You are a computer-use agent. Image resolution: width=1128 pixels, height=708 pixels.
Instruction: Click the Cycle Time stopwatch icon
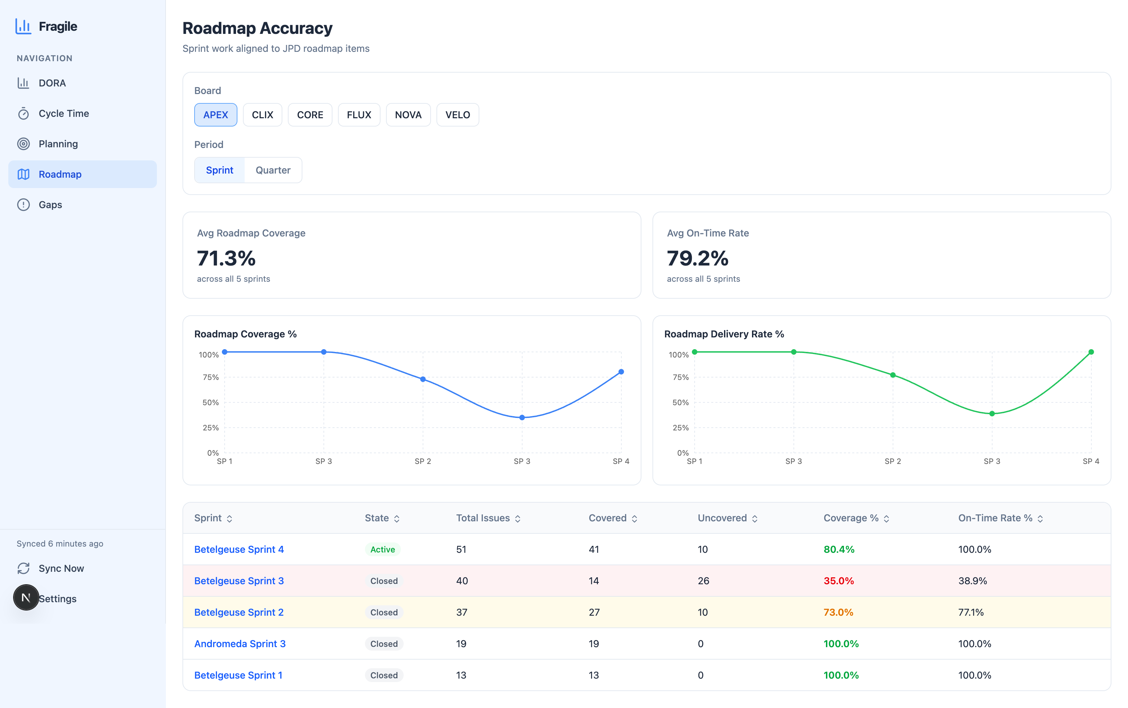pyautogui.click(x=23, y=114)
